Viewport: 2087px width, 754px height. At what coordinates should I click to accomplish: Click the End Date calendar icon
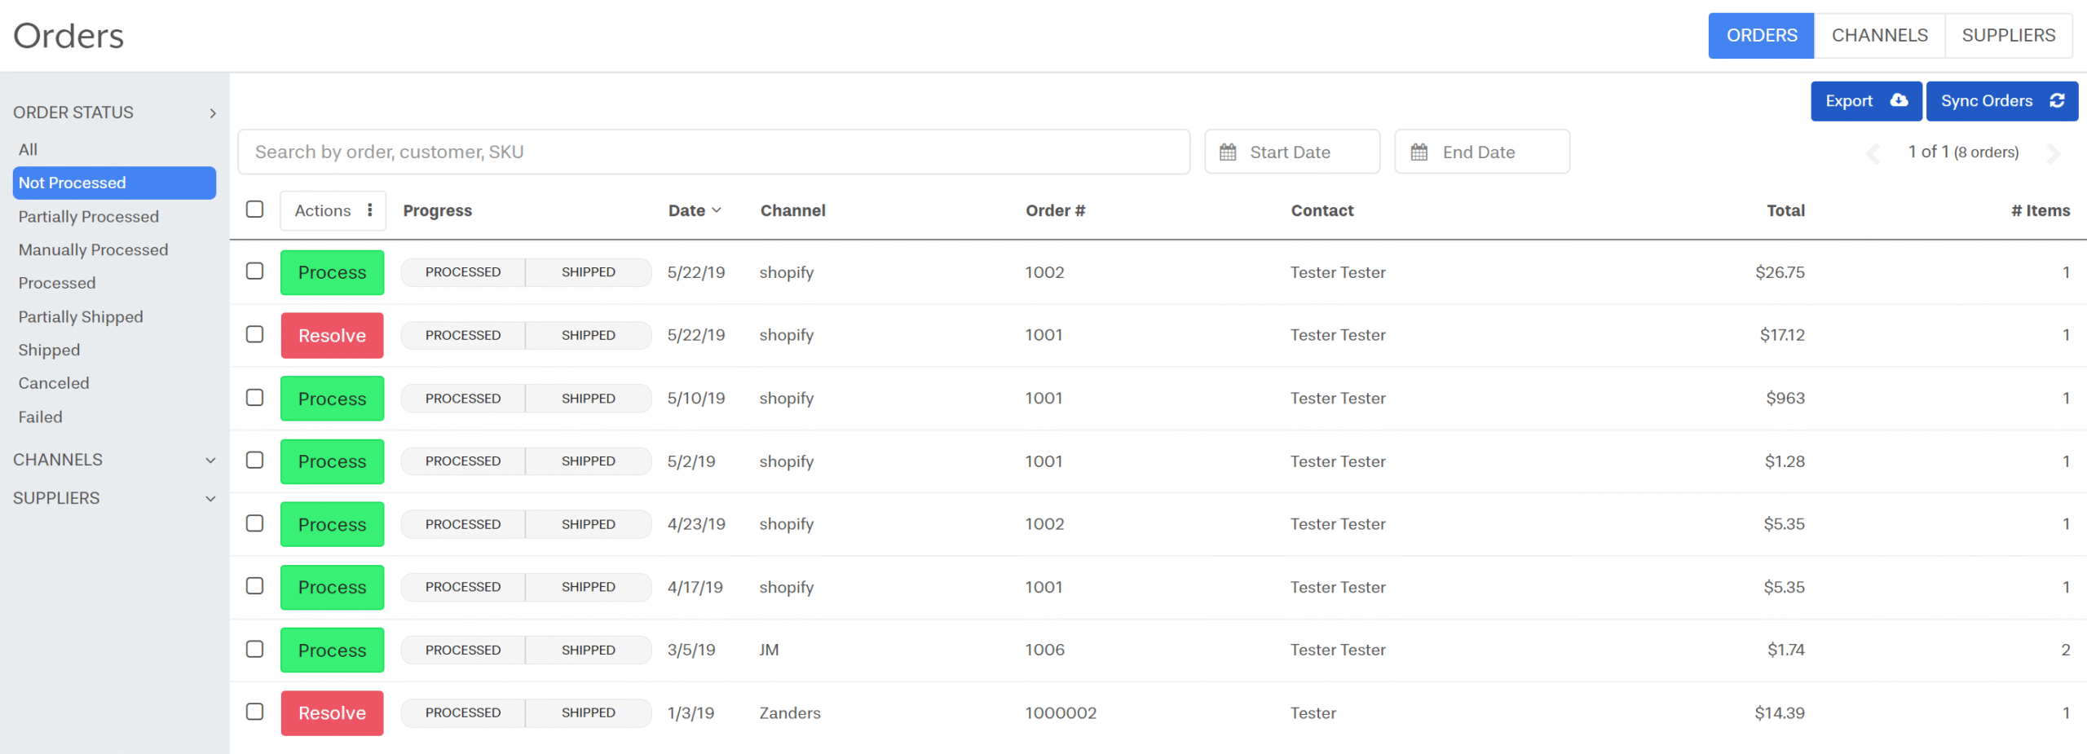[1419, 152]
